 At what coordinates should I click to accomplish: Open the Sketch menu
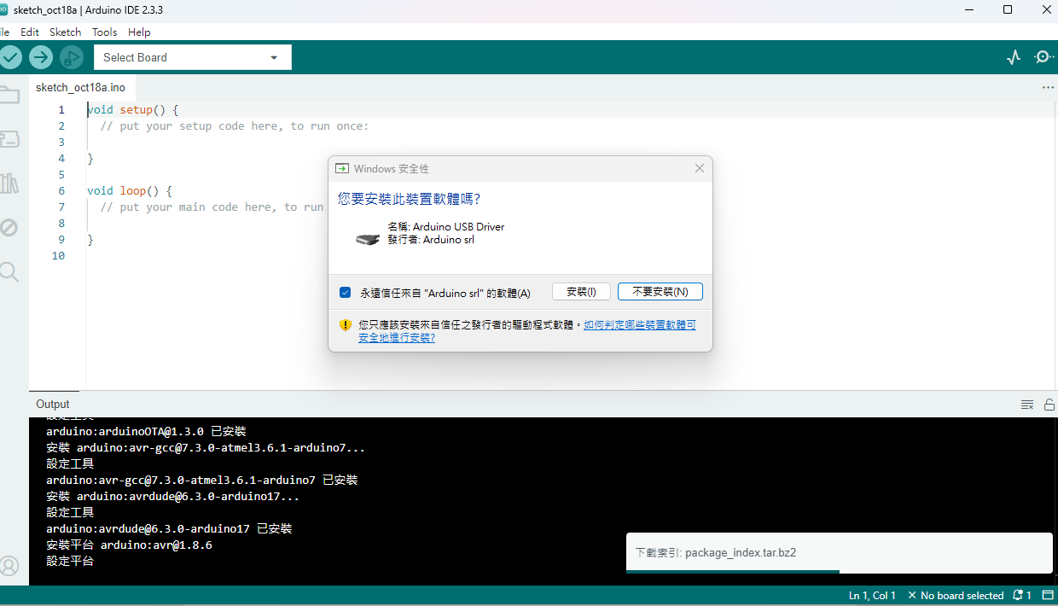[65, 32]
